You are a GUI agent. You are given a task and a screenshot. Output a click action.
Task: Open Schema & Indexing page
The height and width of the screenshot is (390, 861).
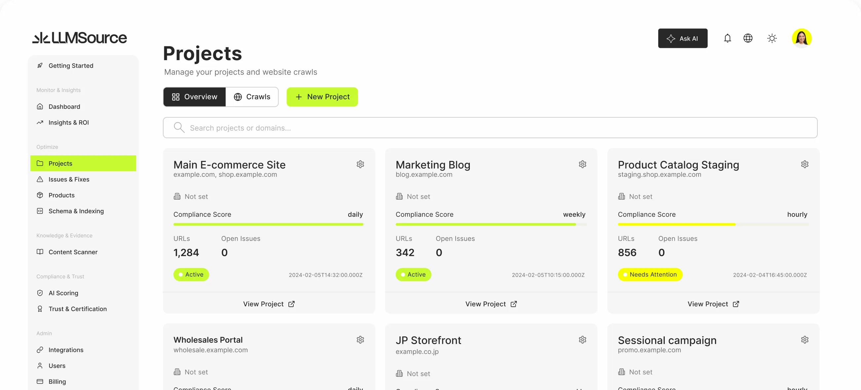pos(83,211)
